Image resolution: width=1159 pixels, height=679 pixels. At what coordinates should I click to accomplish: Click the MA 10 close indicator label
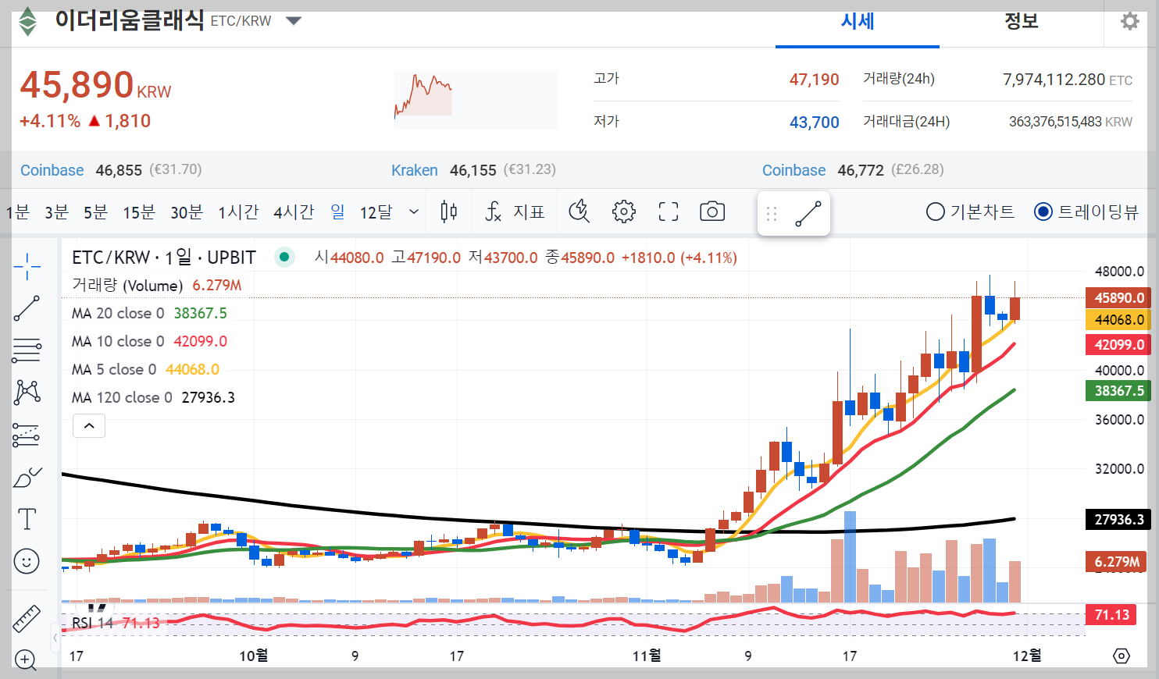click(118, 341)
